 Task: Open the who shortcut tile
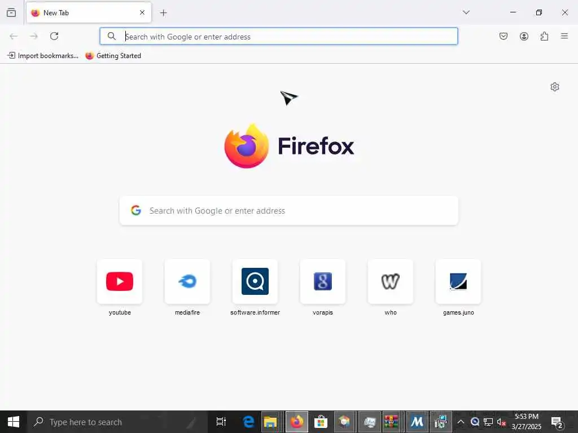click(x=391, y=281)
